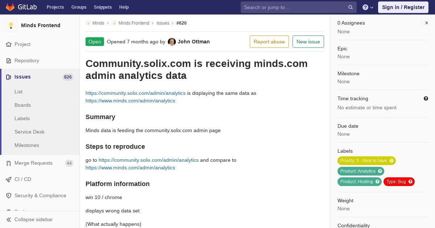Screen dimensions: 435x228
Task: Click the Issues count badge 826
Action: [68, 77]
